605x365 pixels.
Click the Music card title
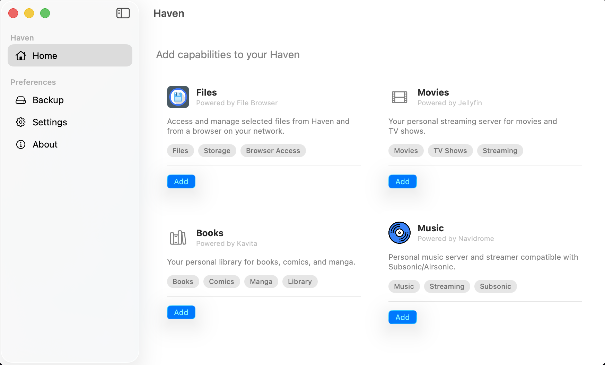tap(431, 228)
